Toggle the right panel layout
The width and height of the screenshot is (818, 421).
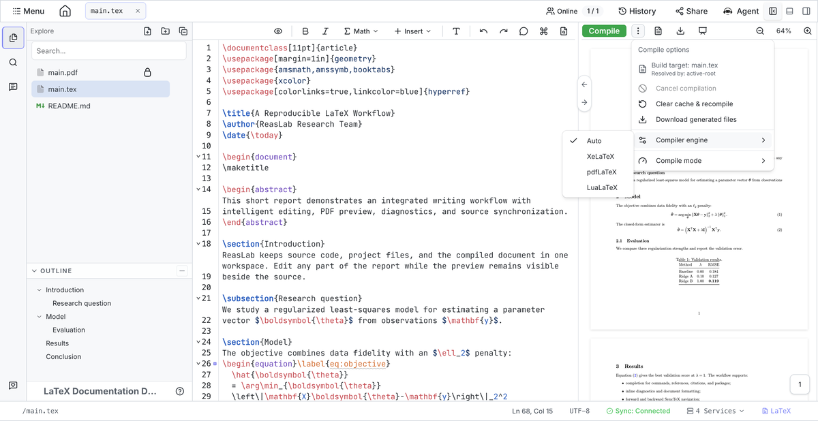[806, 11]
